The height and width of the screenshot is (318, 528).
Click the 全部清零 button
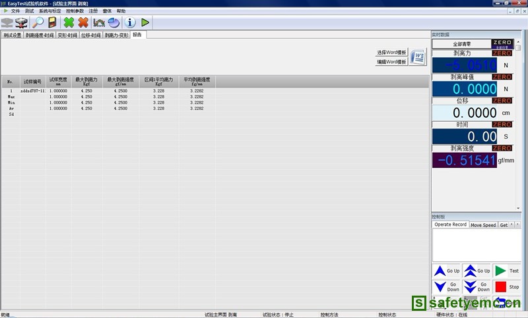(461, 44)
